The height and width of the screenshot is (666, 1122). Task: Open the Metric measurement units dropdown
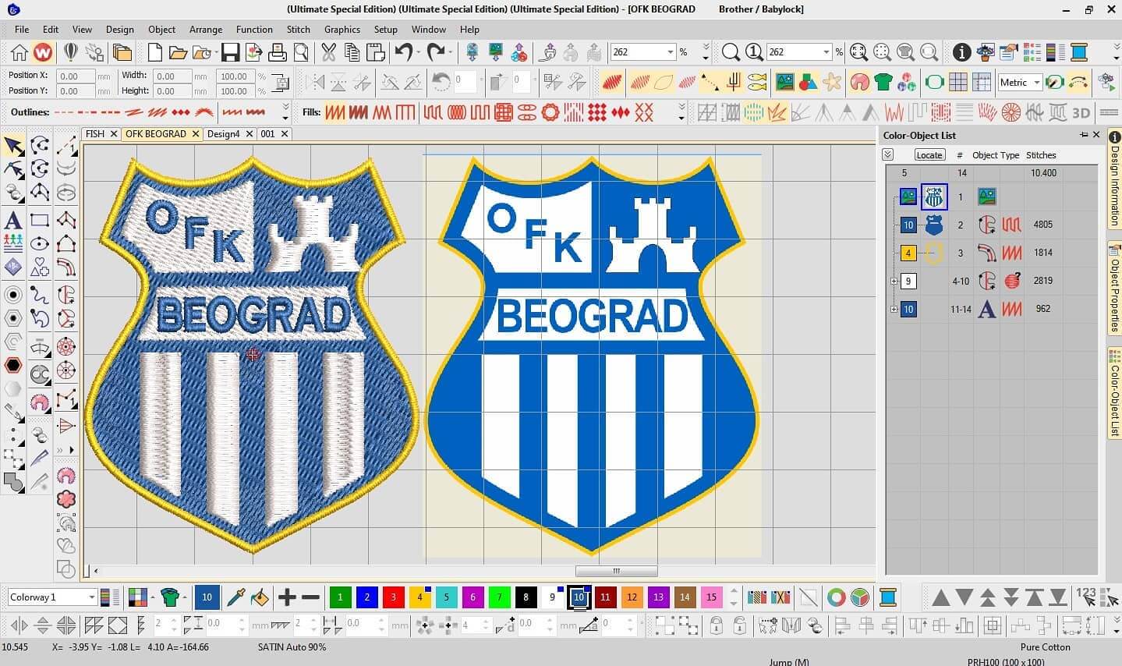pyautogui.click(x=1036, y=82)
